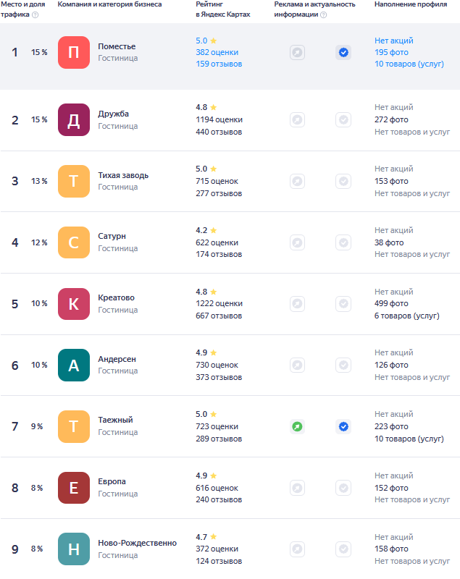Click the green advertising icon for Таежный

point(297,426)
